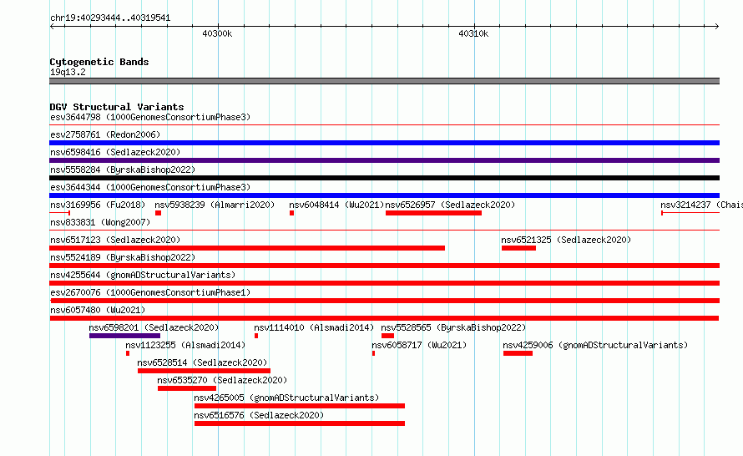The height and width of the screenshot is (456, 743).
Task: Click the nsv5528565 (ByrskaBishop2022) label
Action: click(453, 327)
